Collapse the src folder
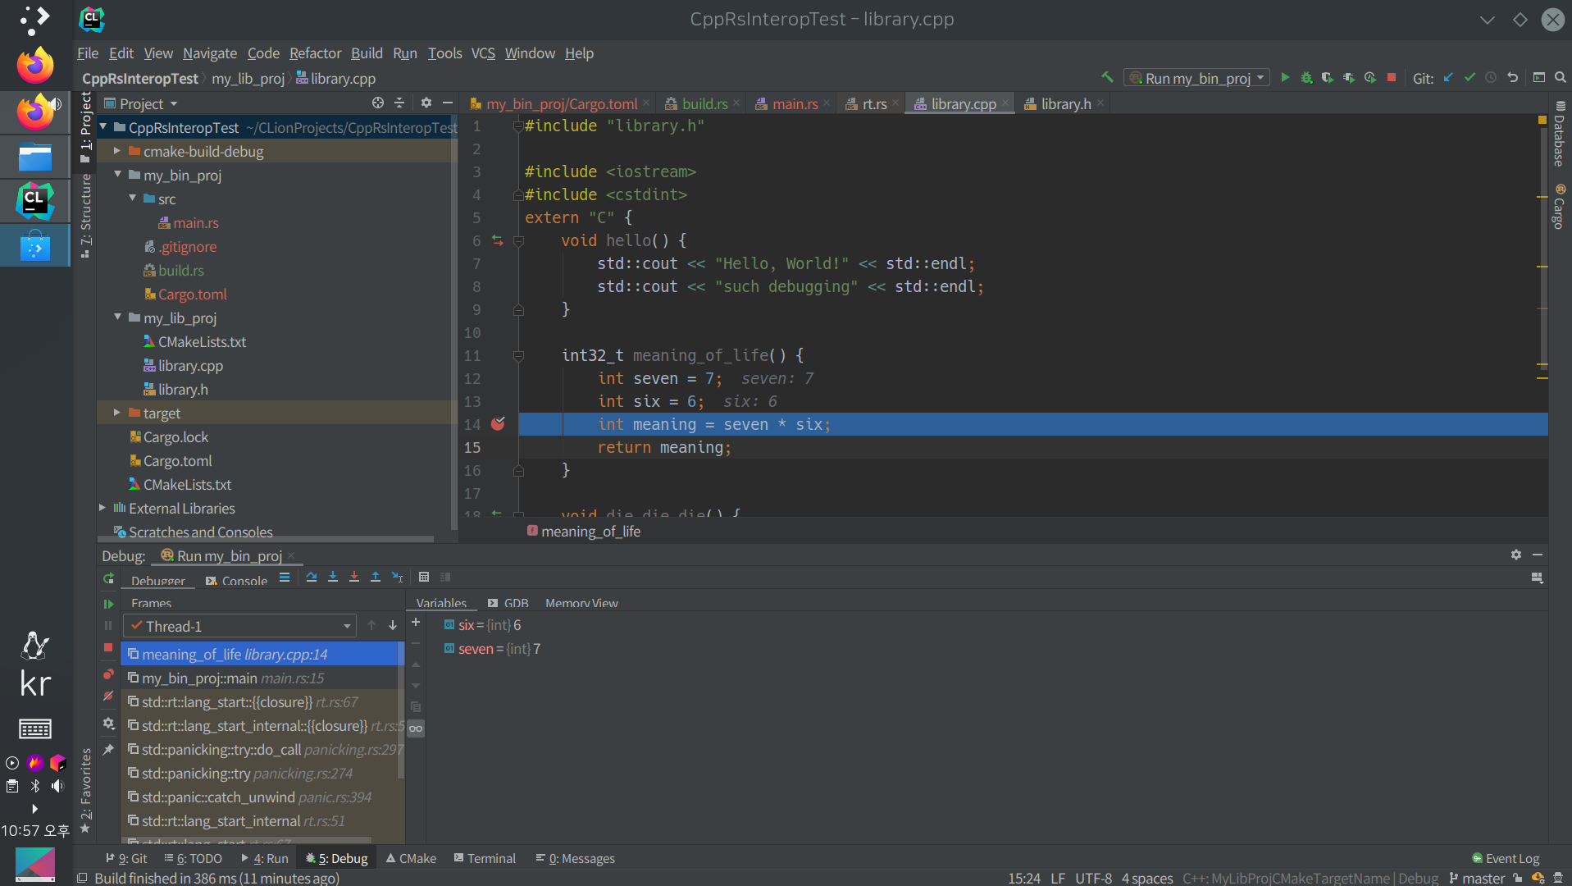This screenshot has height=886, width=1572. tap(132, 199)
